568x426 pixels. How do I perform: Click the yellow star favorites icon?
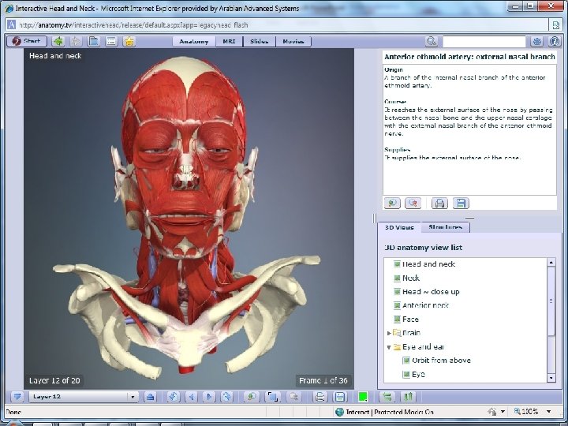tap(129, 41)
